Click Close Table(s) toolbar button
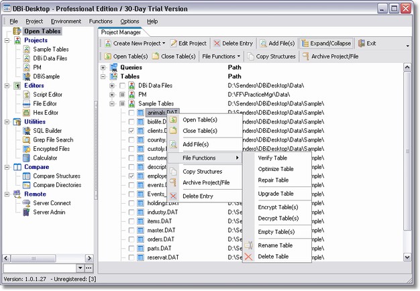The image size is (420, 291). coord(174,56)
